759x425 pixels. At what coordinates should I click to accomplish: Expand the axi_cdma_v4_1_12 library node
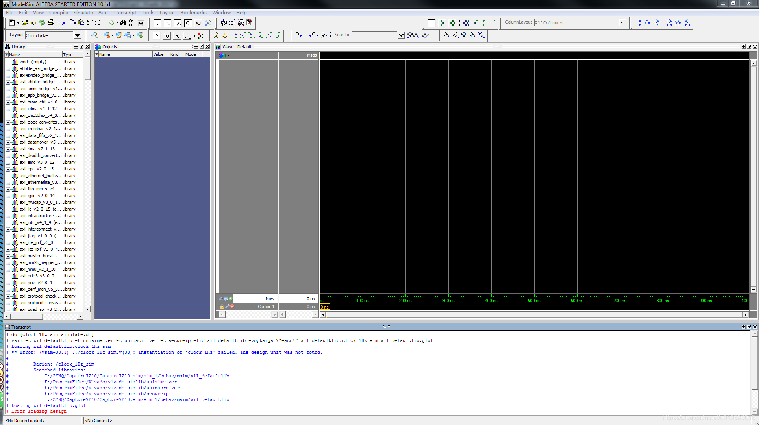click(8, 109)
